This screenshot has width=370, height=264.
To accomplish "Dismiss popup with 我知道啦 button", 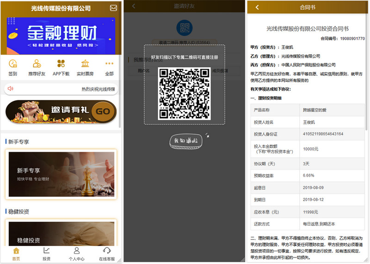I will [186, 141].
